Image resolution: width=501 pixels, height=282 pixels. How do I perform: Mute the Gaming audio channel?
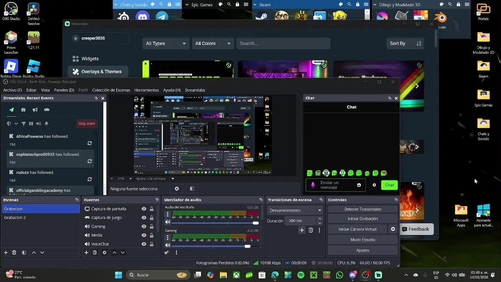coord(168,246)
